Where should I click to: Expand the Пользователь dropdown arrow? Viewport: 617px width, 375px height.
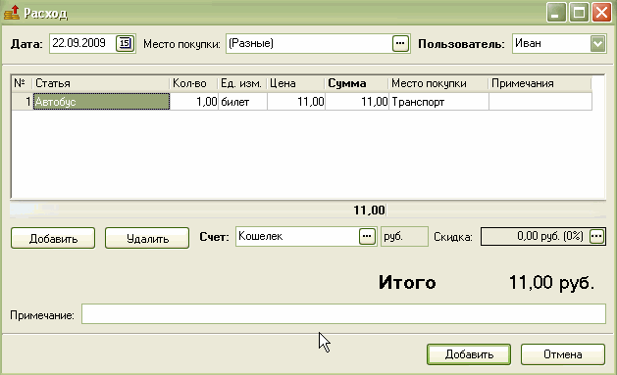(597, 43)
